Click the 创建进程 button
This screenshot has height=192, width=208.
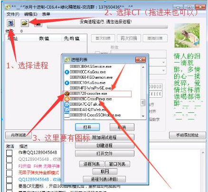pos(104,146)
